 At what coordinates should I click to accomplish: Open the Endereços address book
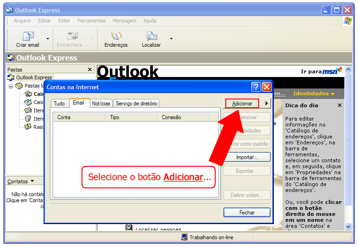pos(116,39)
